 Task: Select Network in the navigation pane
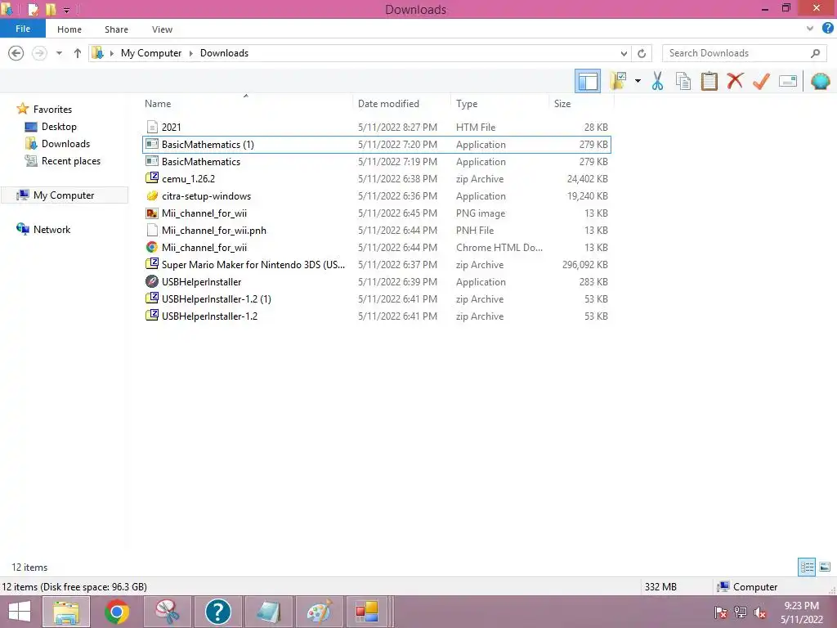click(x=51, y=229)
